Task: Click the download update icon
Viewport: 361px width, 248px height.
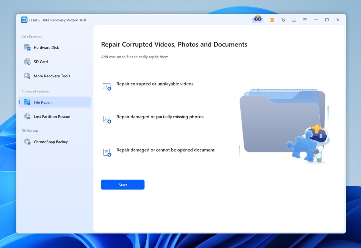Action: (x=294, y=20)
